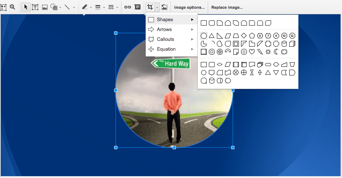Click the line dash style icon
This screenshot has width=342, height=178.
tap(111, 7)
